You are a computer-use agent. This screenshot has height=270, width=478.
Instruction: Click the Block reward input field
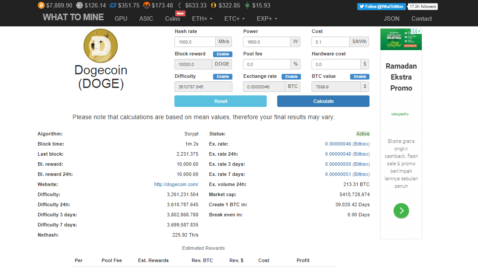(193, 64)
